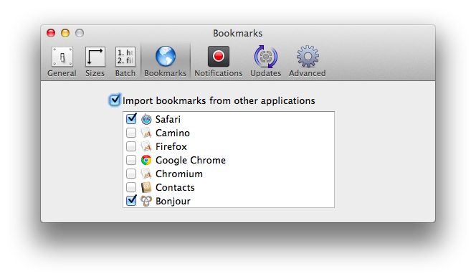The width and height of the screenshot is (476, 279).
Task: Select the Bookmarks globe icon
Action: pyautogui.click(x=166, y=57)
